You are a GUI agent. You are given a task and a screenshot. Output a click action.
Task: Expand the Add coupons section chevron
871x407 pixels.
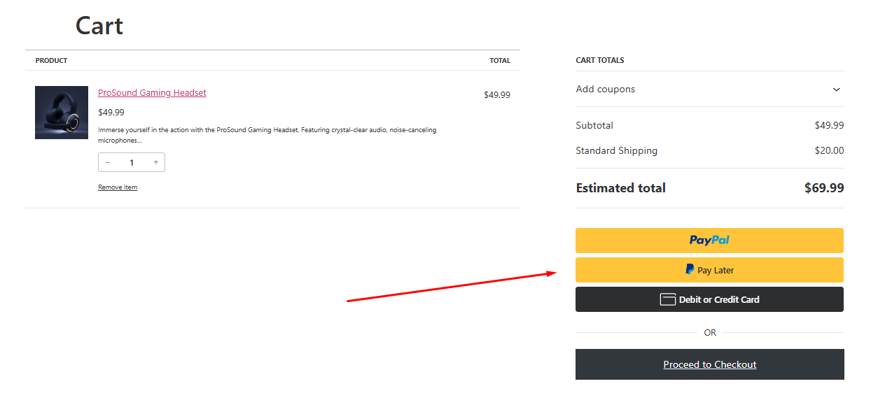[x=836, y=90]
